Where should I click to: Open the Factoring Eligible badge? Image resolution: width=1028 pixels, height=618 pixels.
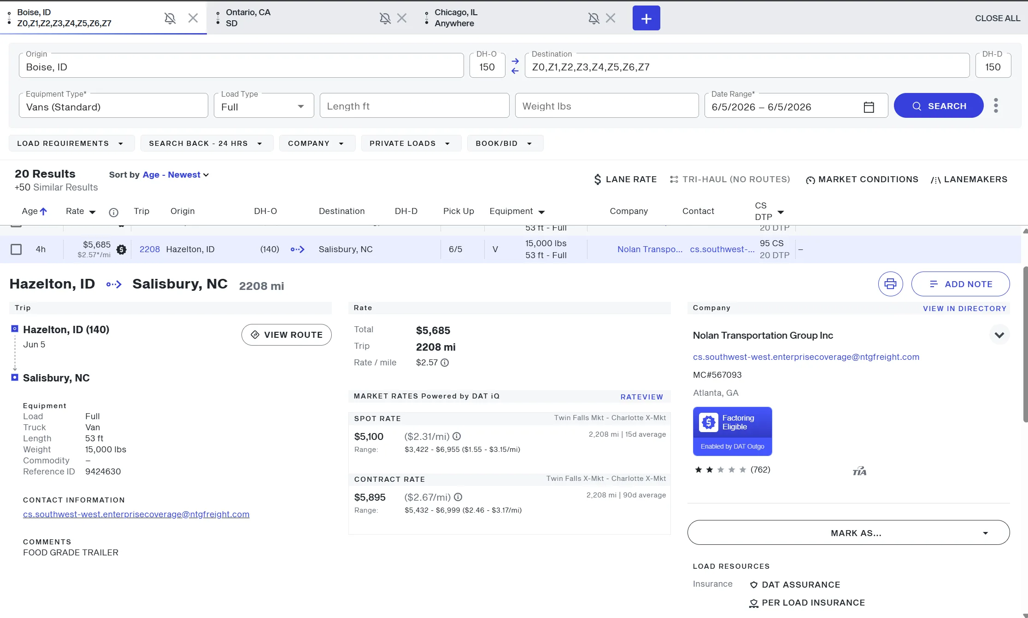coord(732,431)
